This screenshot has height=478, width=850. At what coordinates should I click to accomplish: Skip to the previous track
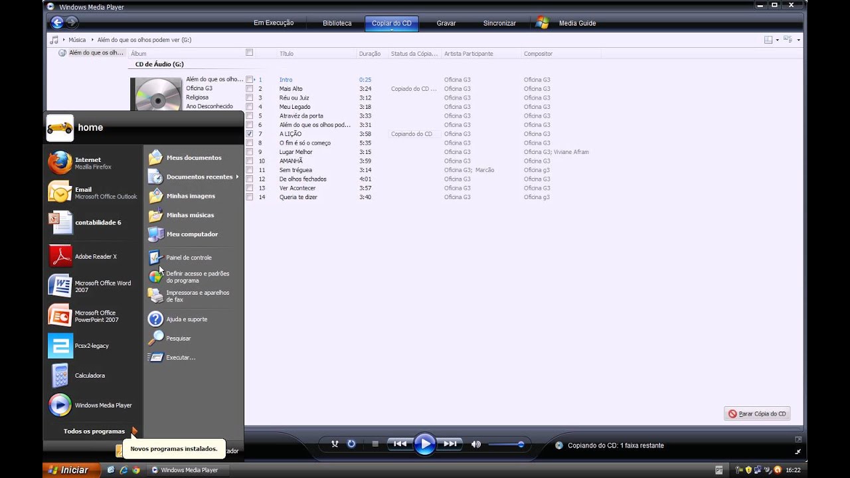(x=400, y=444)
